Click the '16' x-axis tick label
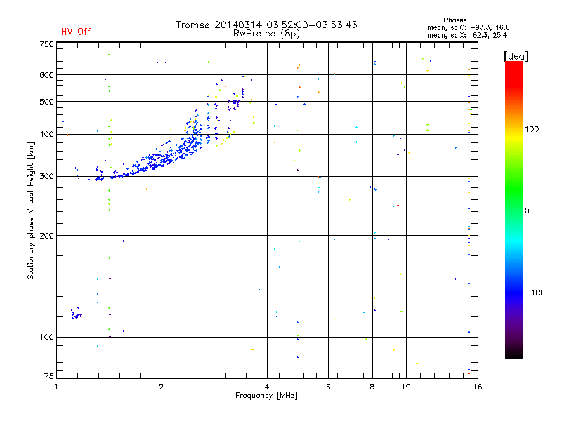562x421 pixels. point(478,387)
